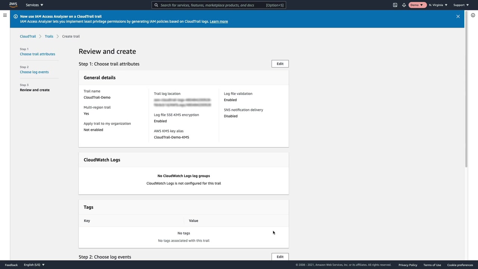The width and height of the screenshot is (478, 269).
Task: Select the trail name CloudTrail-Demo text
Action: (x=97, y=98)
